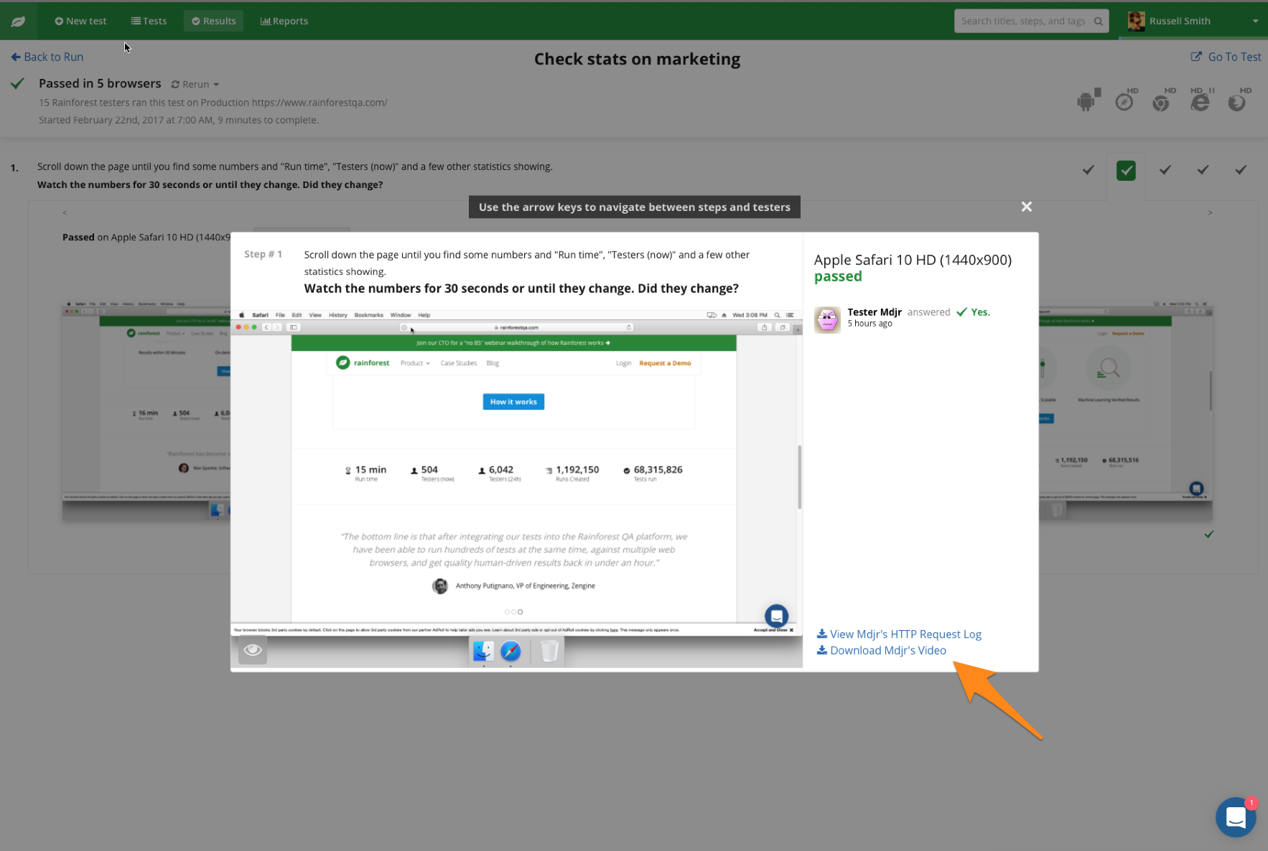Follow the Go To Test link
Viewport: 1268px width, 851px height.
click(x=1226, y=57)
